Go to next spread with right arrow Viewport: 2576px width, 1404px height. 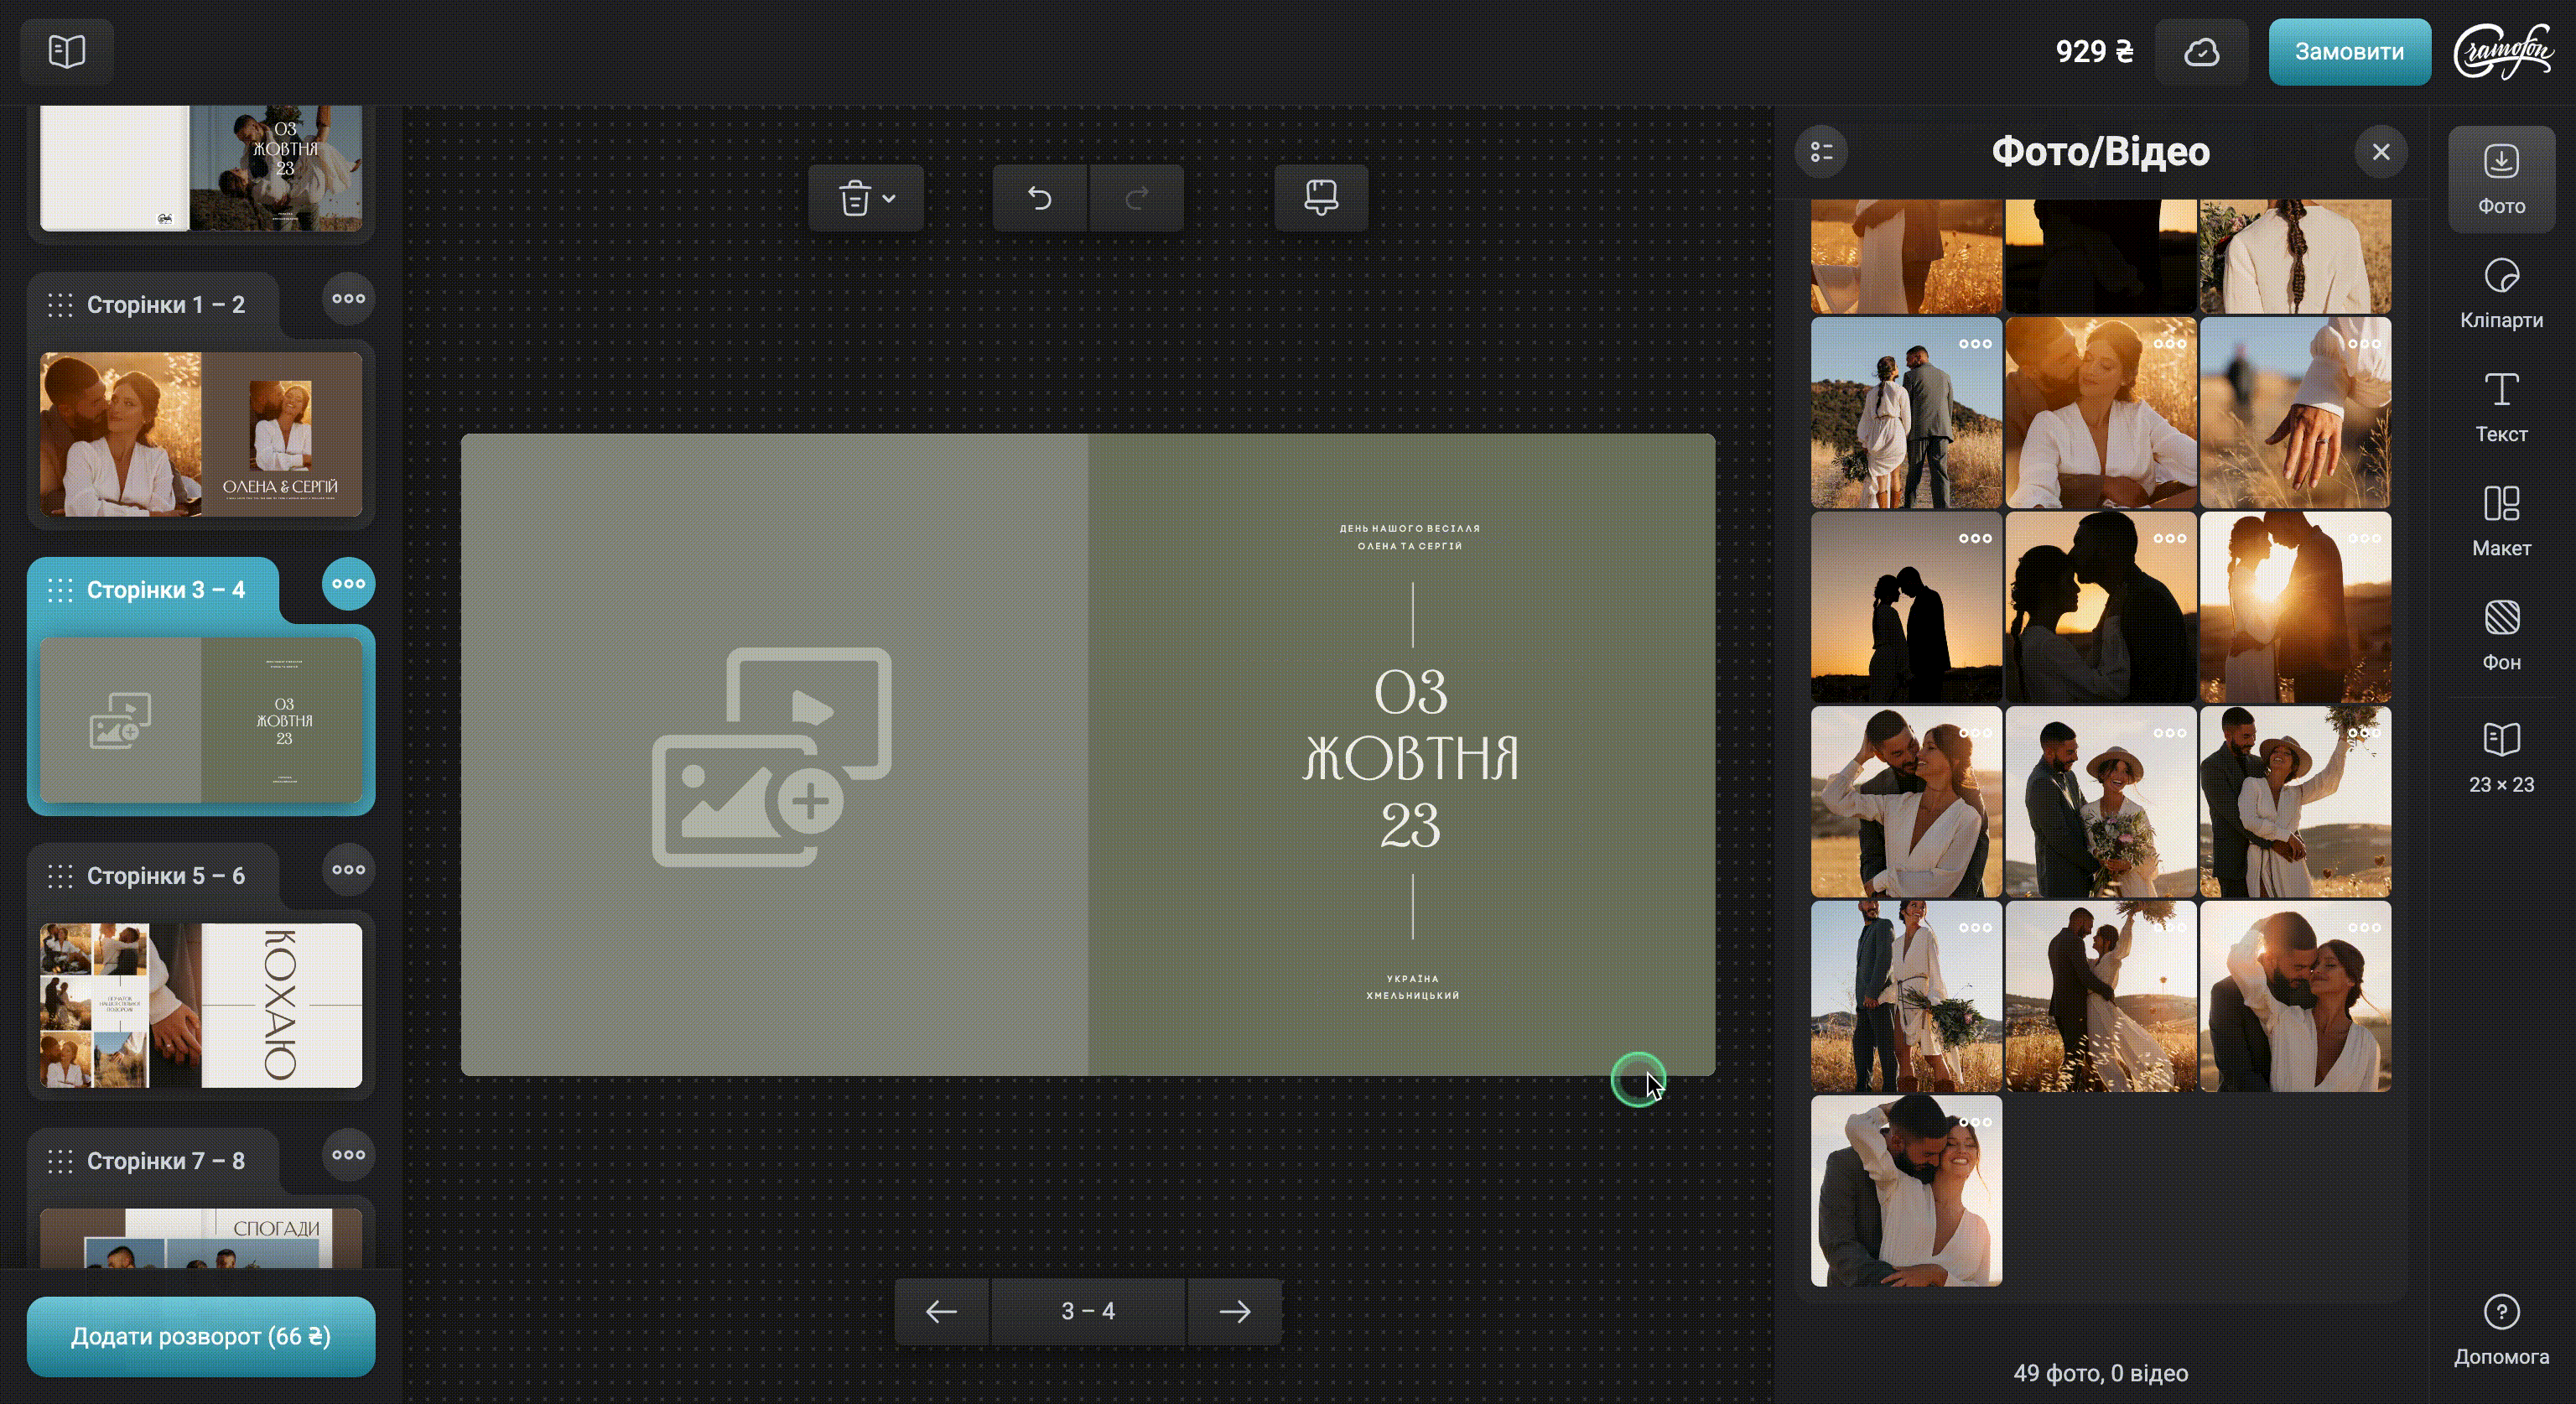click(1234, 1311)
